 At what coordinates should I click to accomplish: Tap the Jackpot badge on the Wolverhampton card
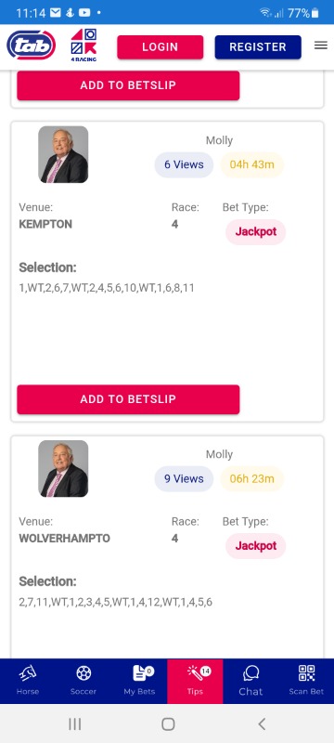click(x=255, y=546)
